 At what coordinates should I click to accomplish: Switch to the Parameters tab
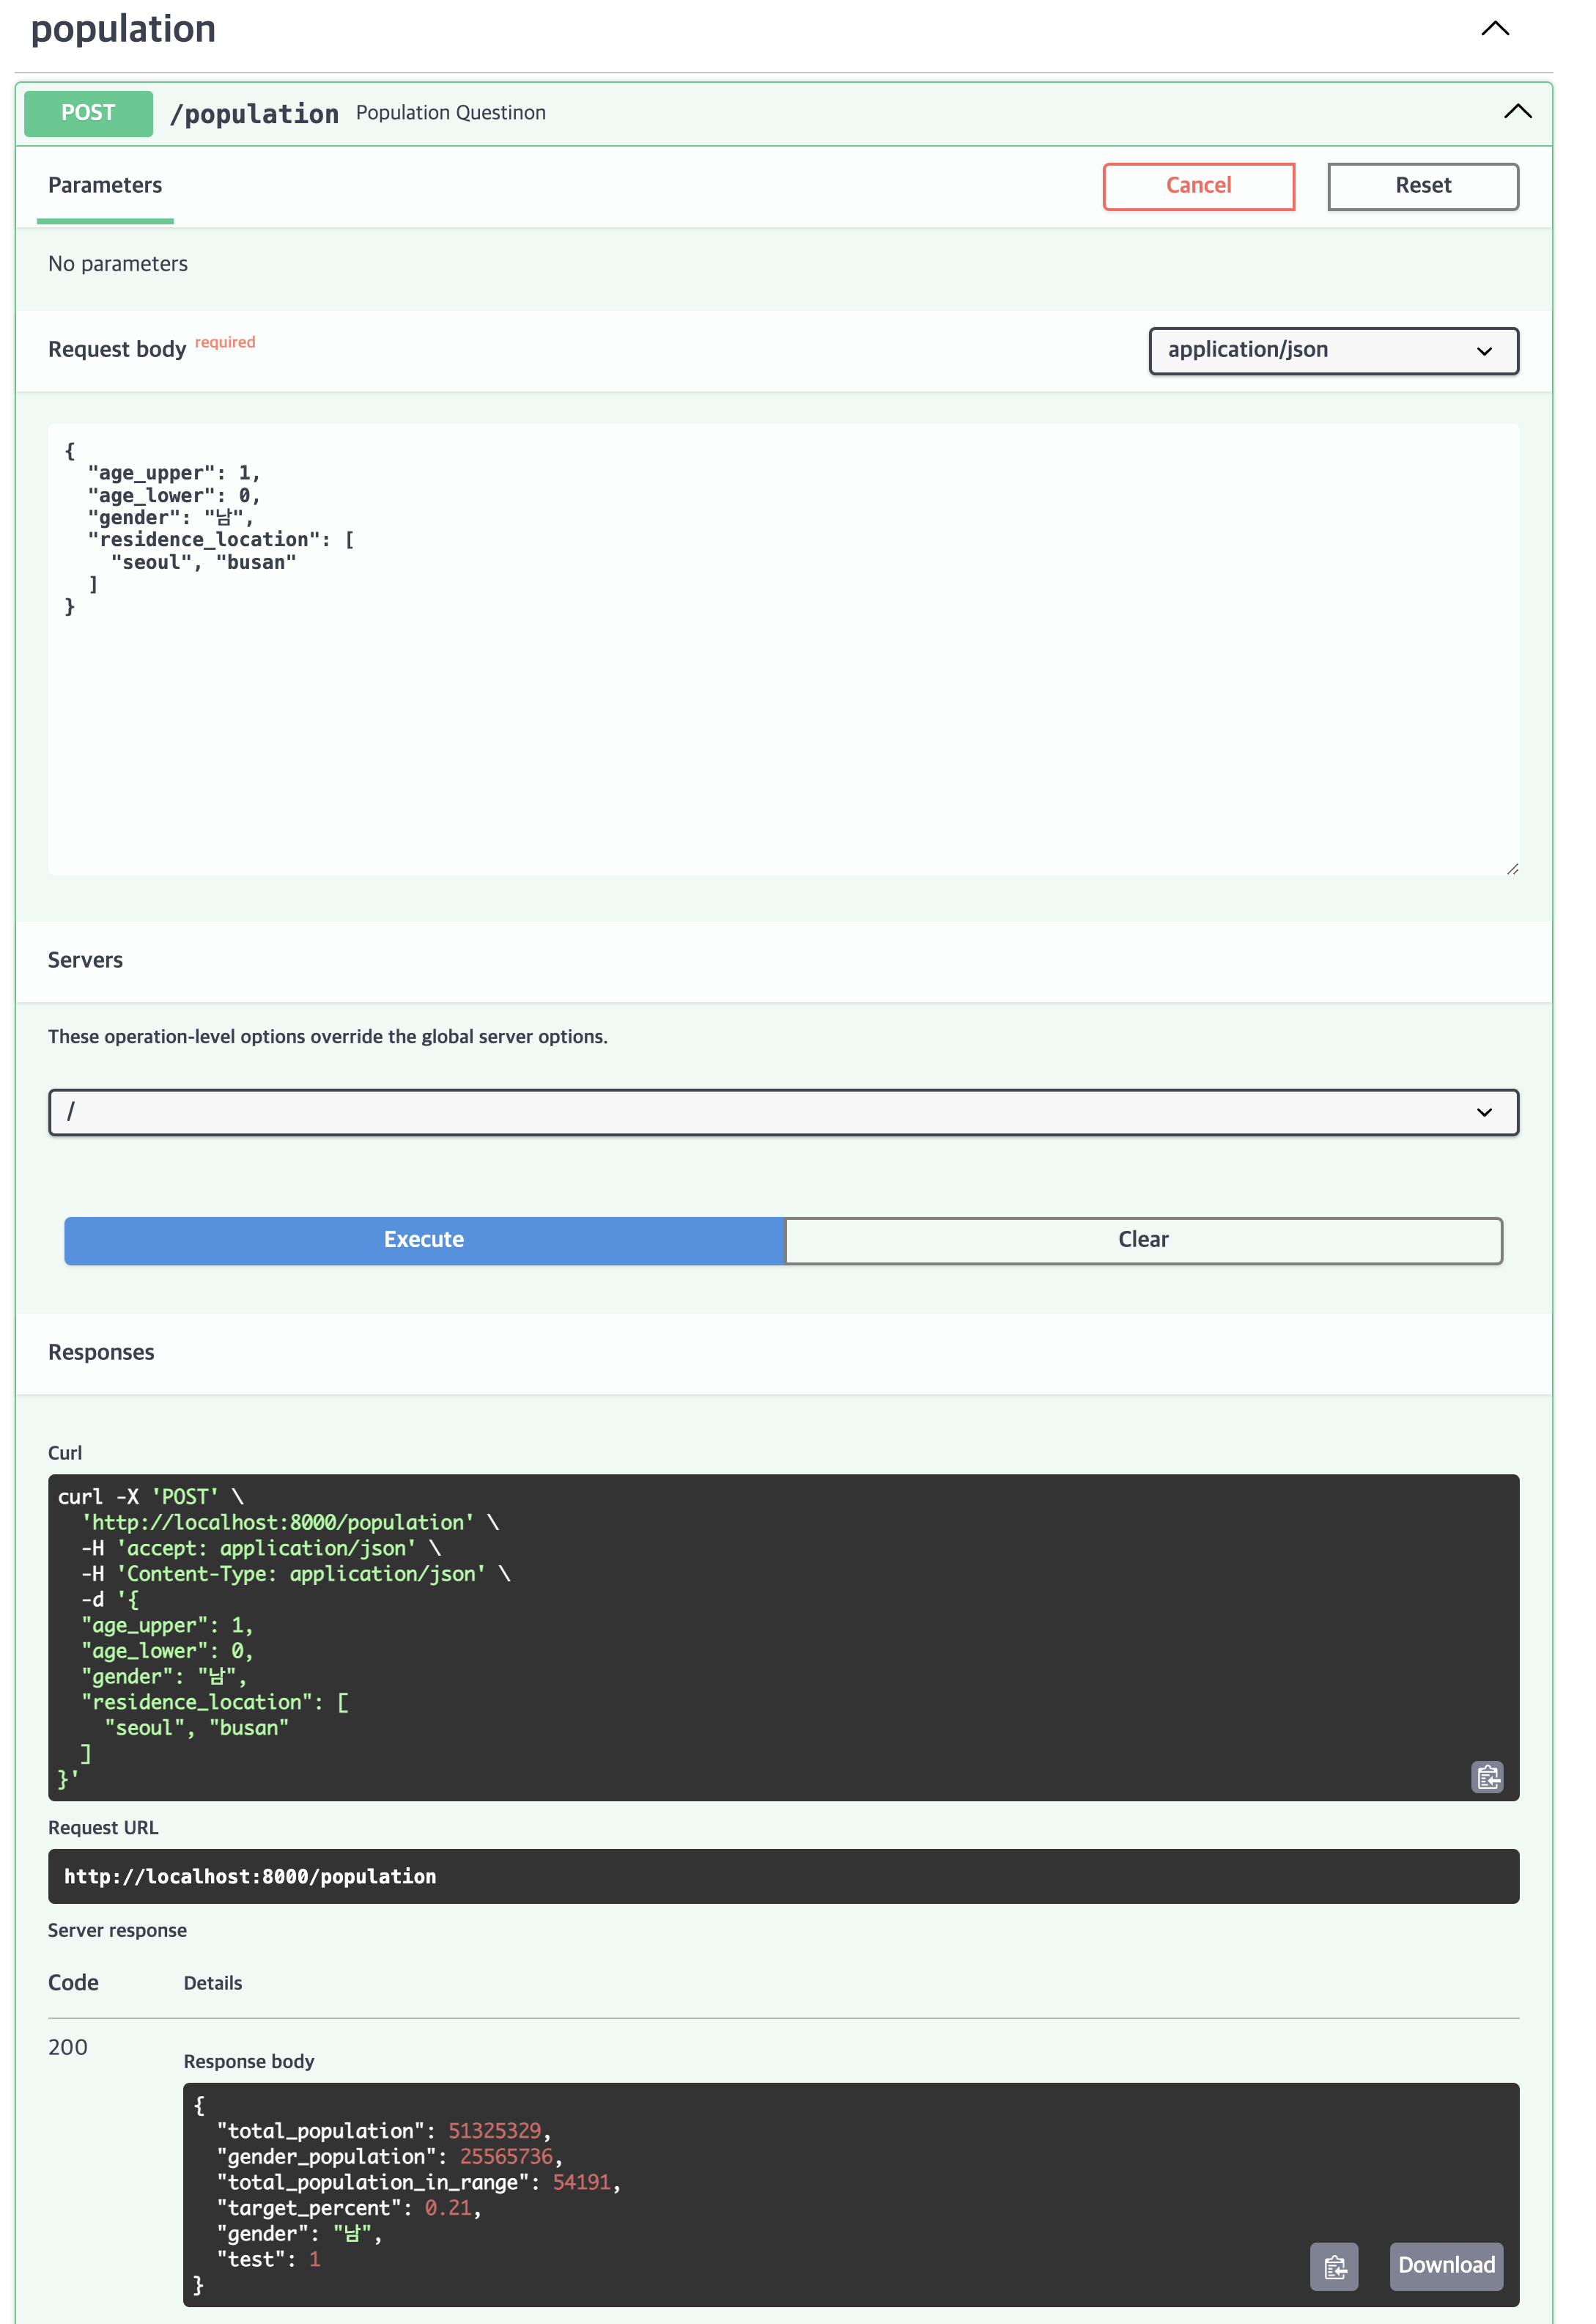tap(105, 185)
